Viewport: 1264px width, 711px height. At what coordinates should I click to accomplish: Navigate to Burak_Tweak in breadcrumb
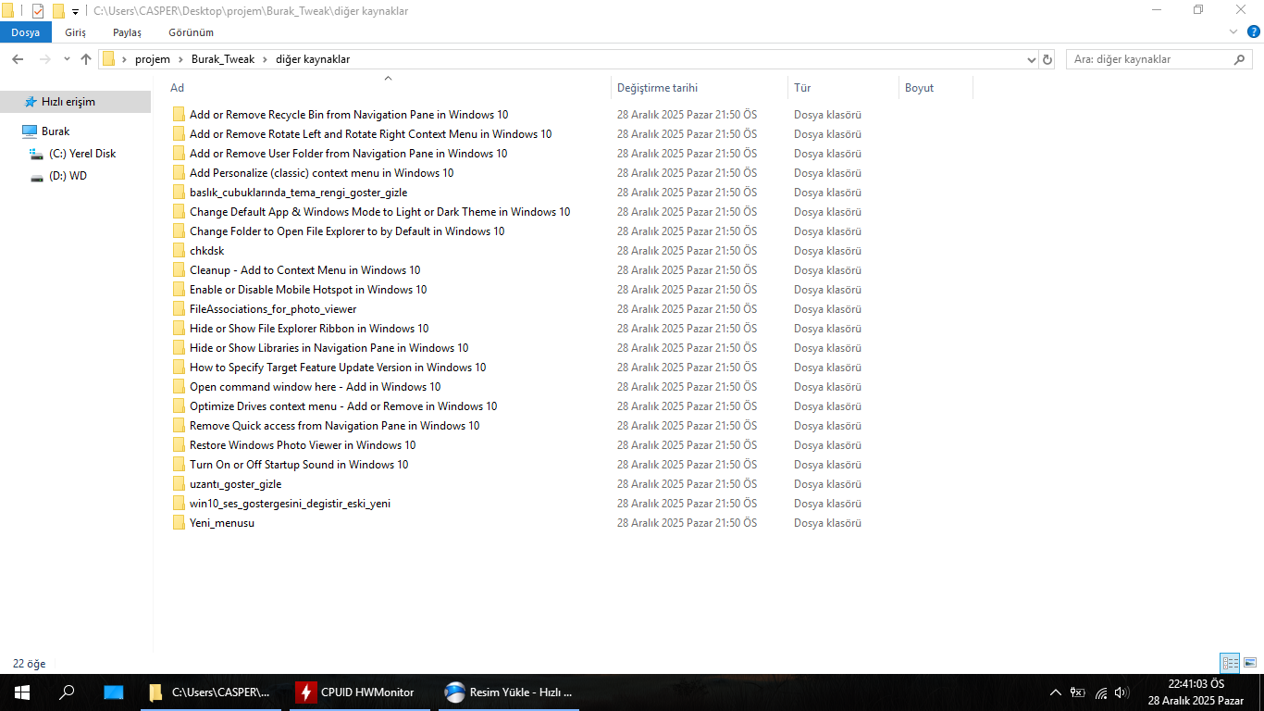pyautogui.click(x=223, y=59)
